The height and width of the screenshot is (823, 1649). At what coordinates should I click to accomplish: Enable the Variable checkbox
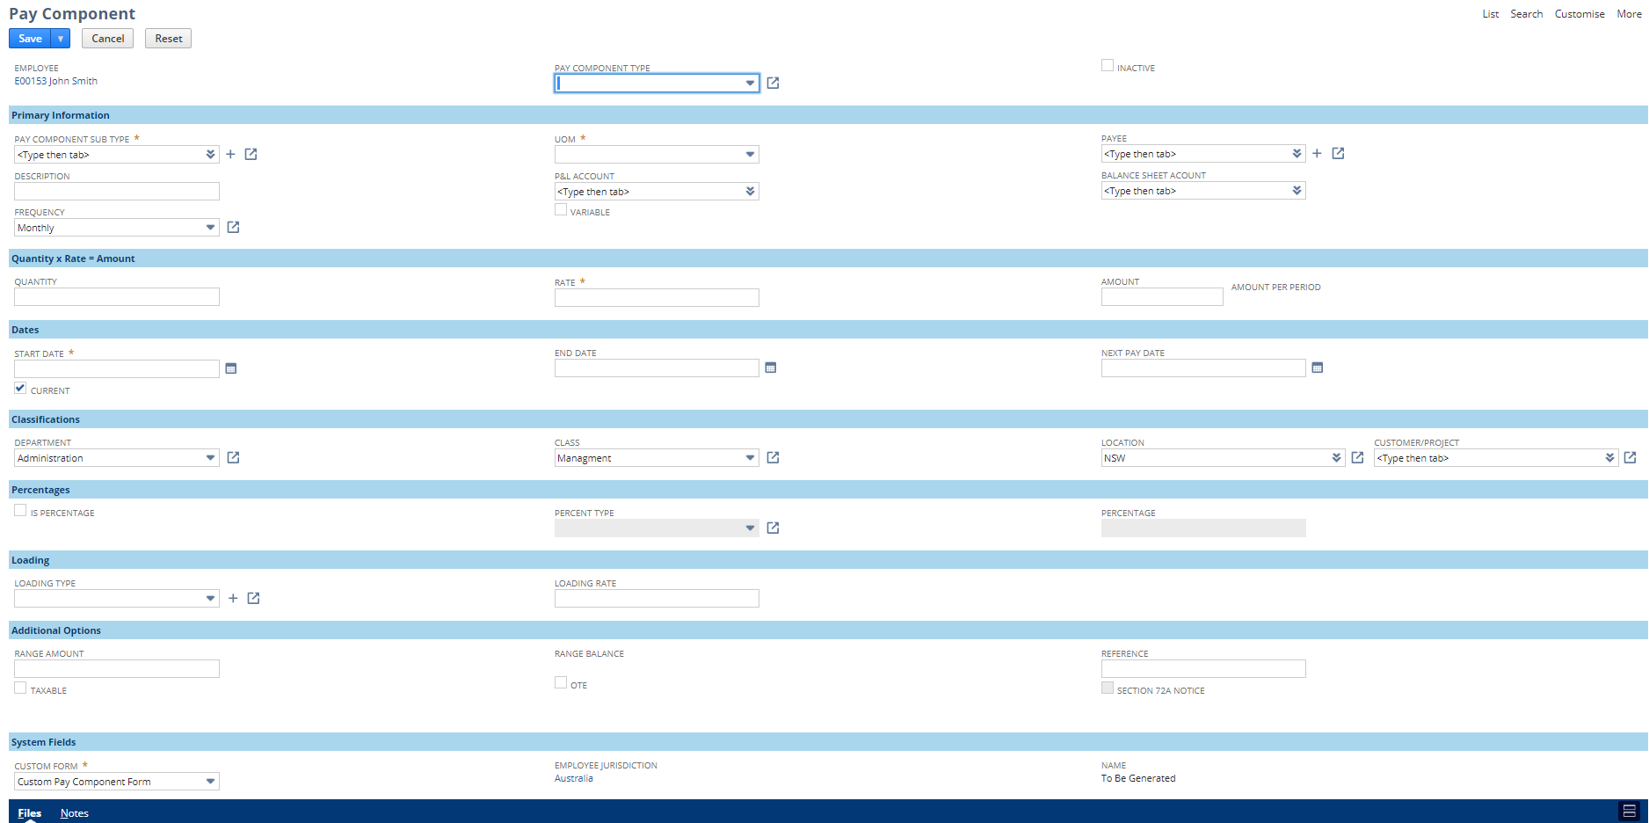point(561,209)
